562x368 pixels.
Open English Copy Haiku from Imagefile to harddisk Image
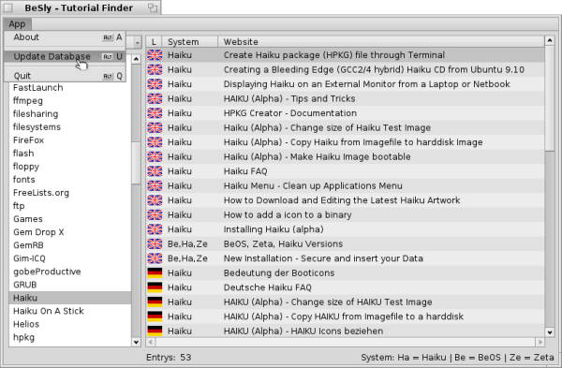click(x=345, y=142)
